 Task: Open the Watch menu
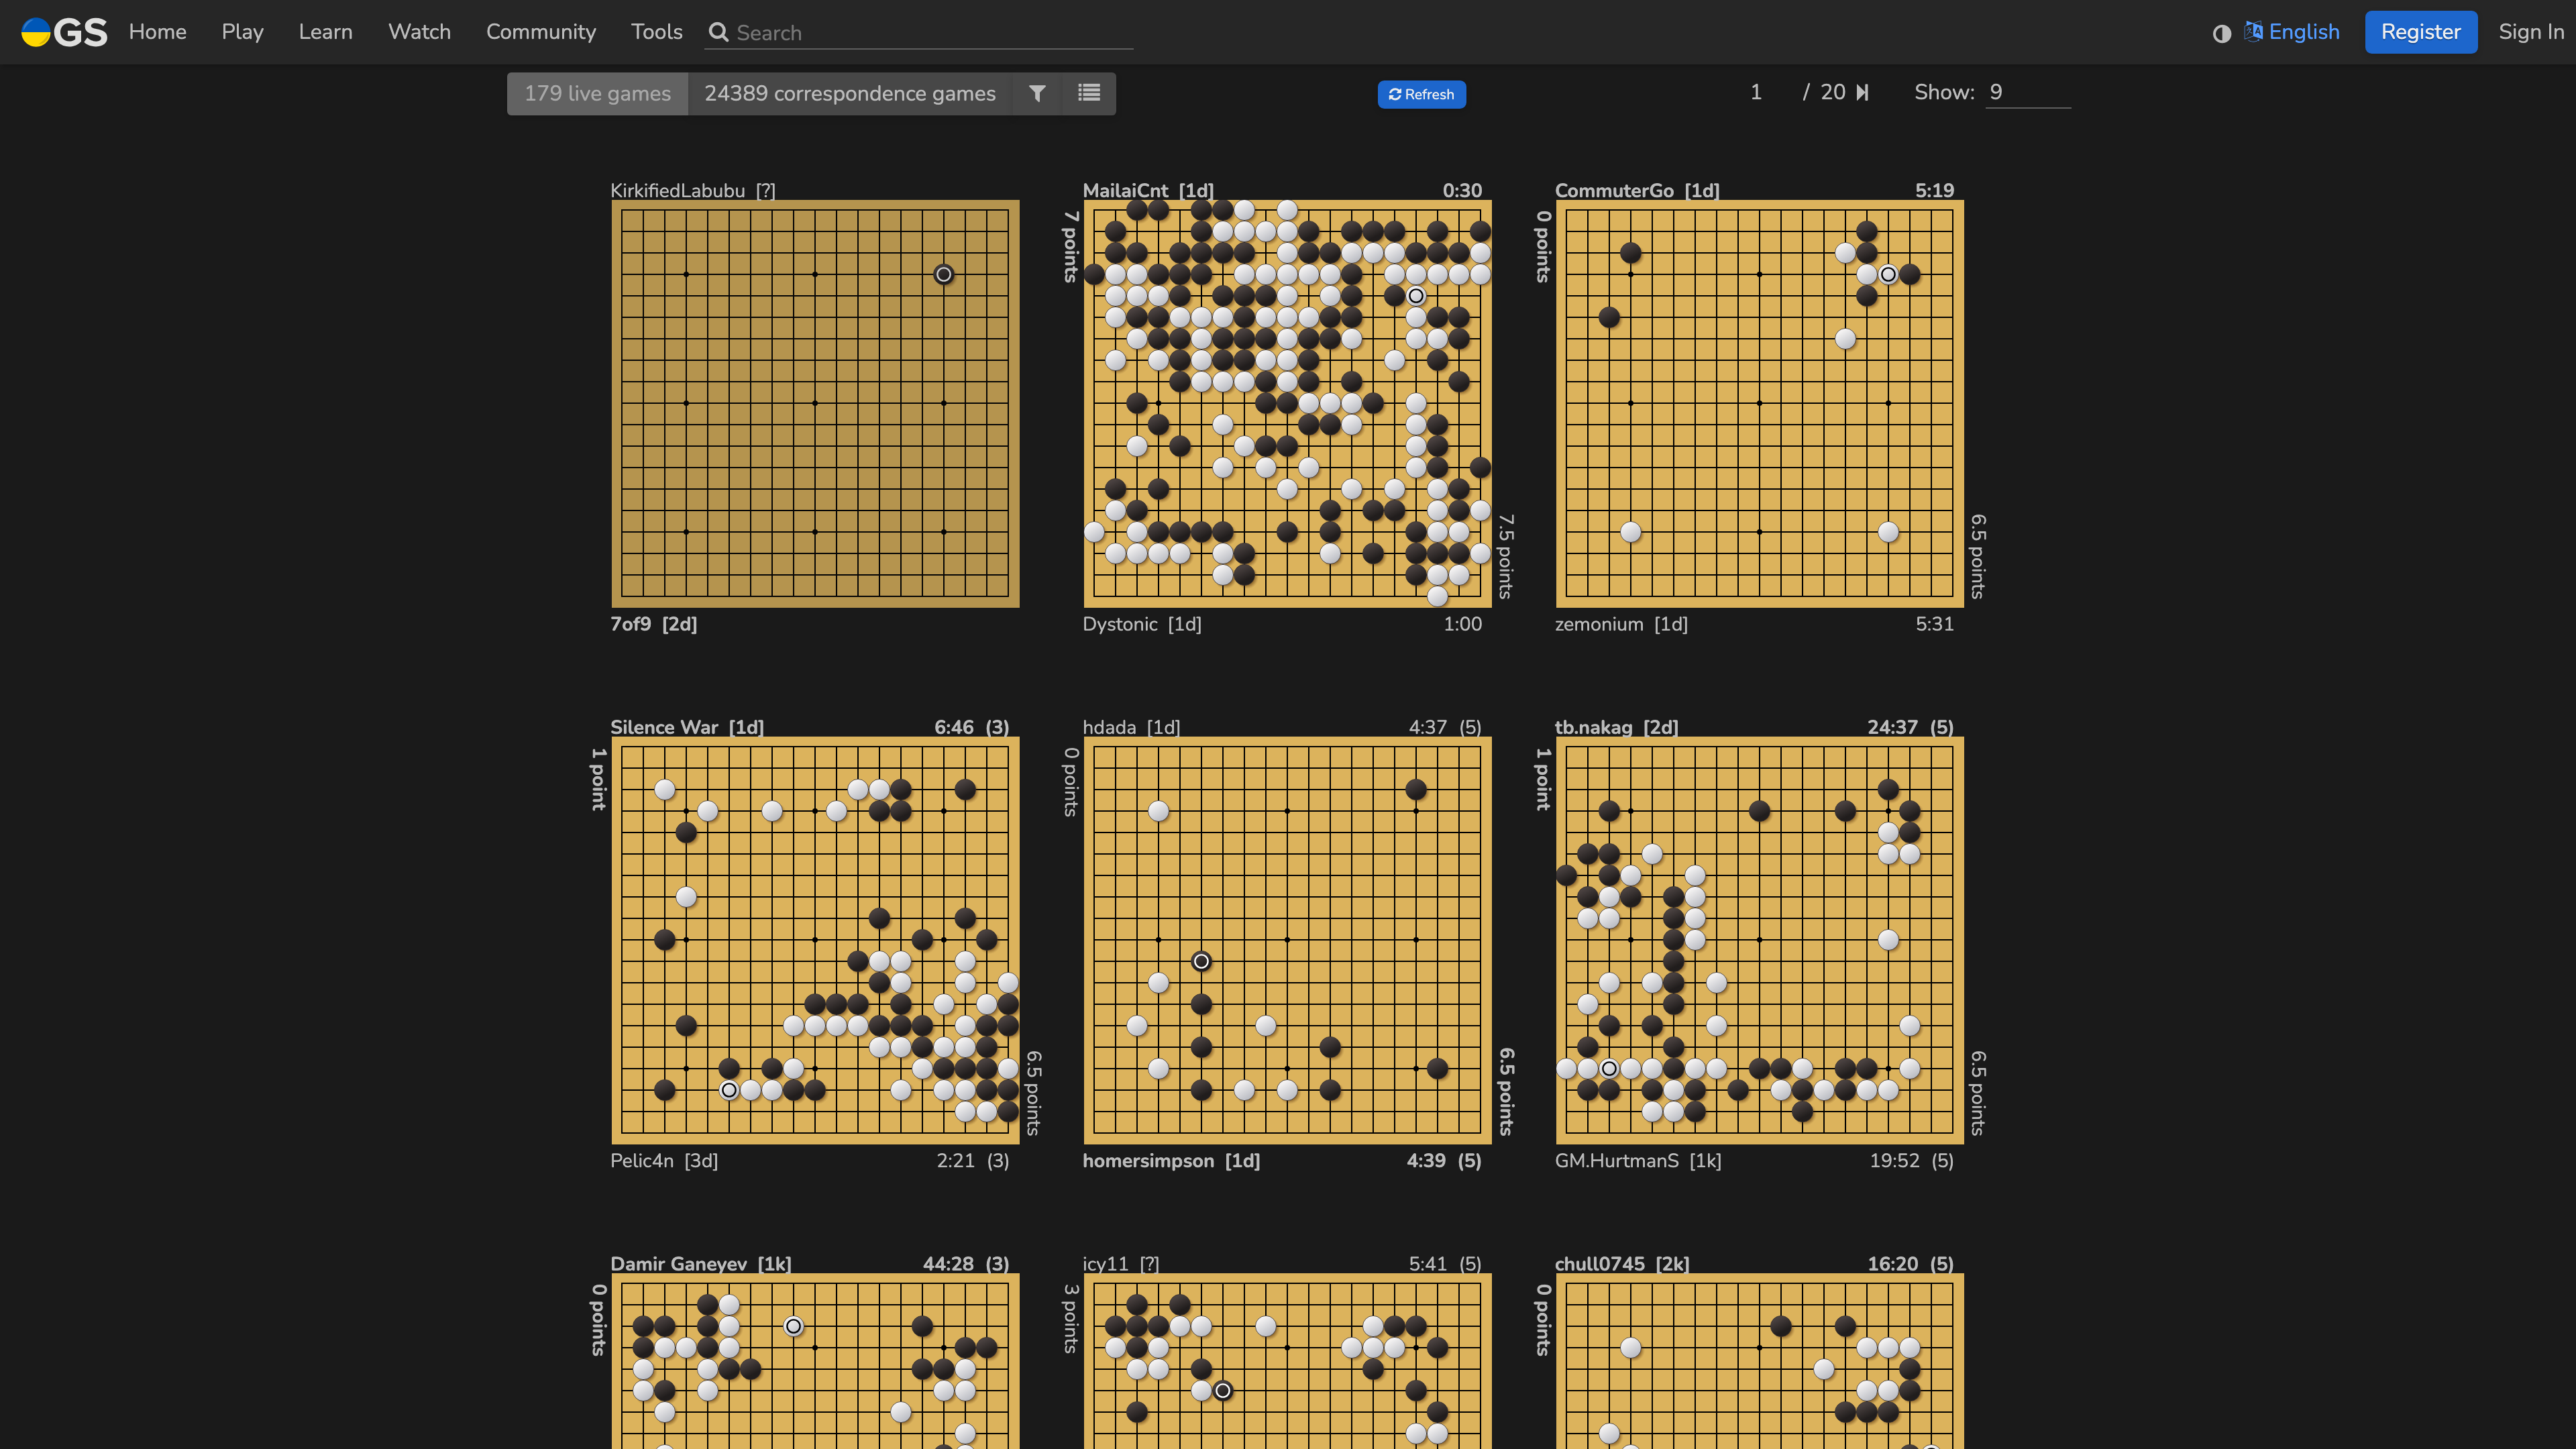[x=419, y=32]
